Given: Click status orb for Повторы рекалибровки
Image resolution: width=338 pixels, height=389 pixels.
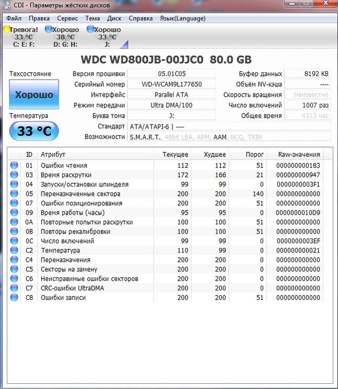Looking at the screenshot, I should click(x=14, y=231).
